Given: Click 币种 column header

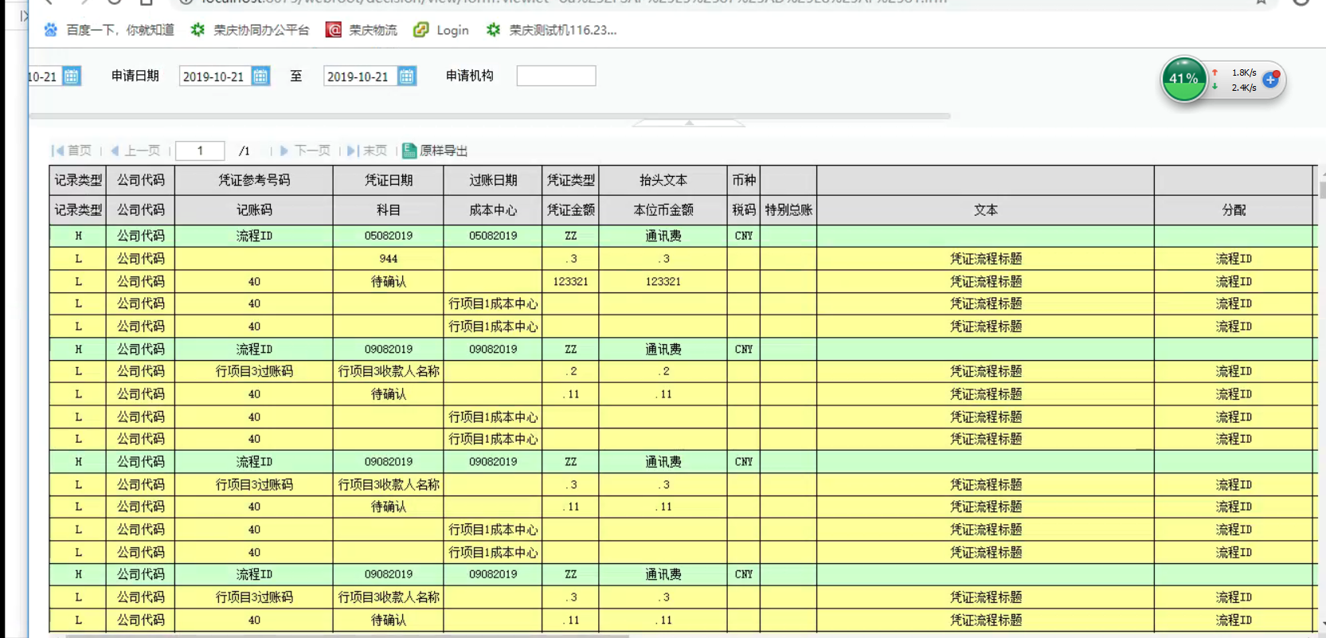Looking at the screenshot, I should click(x=744, y=181).
